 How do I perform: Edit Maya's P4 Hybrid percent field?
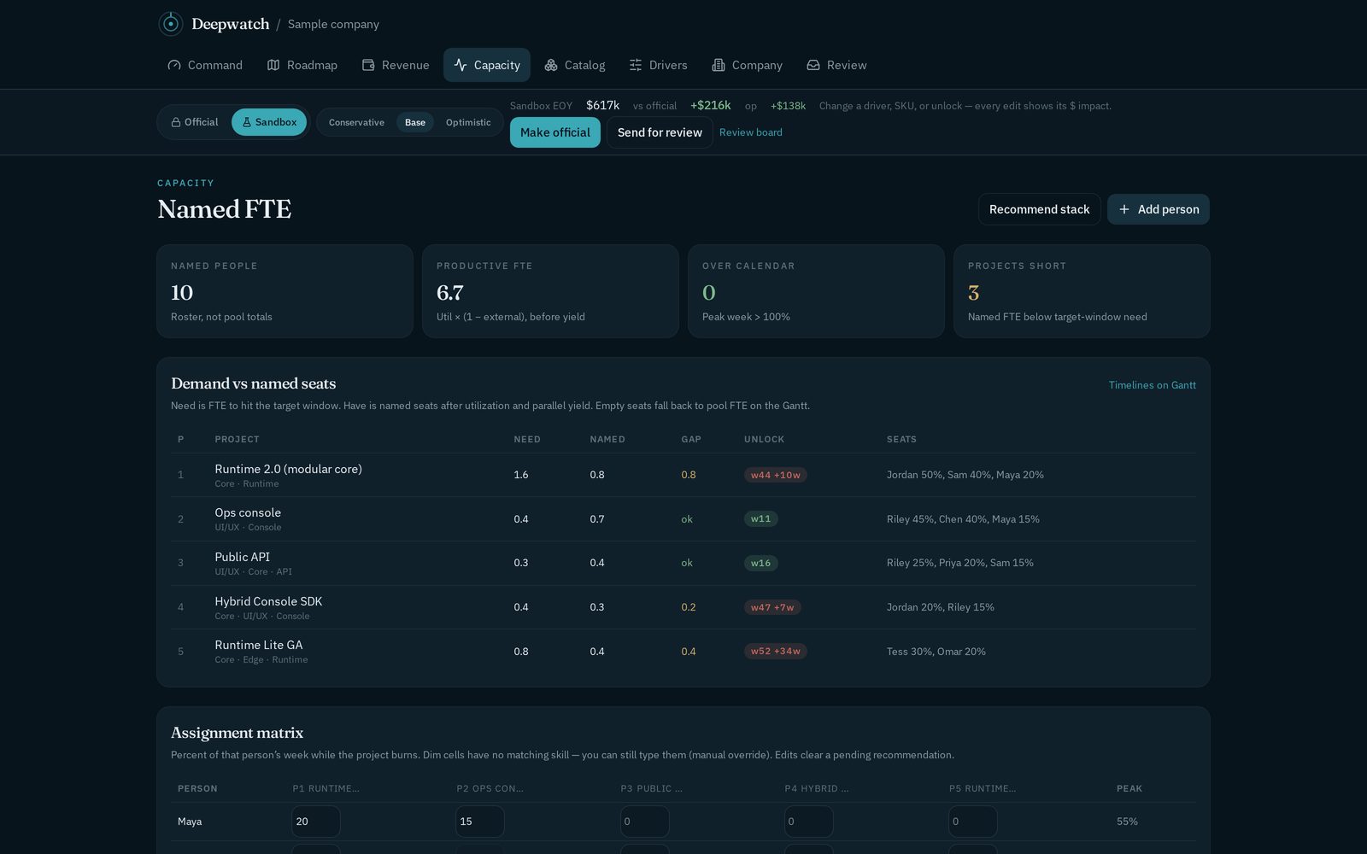(809, 822)
